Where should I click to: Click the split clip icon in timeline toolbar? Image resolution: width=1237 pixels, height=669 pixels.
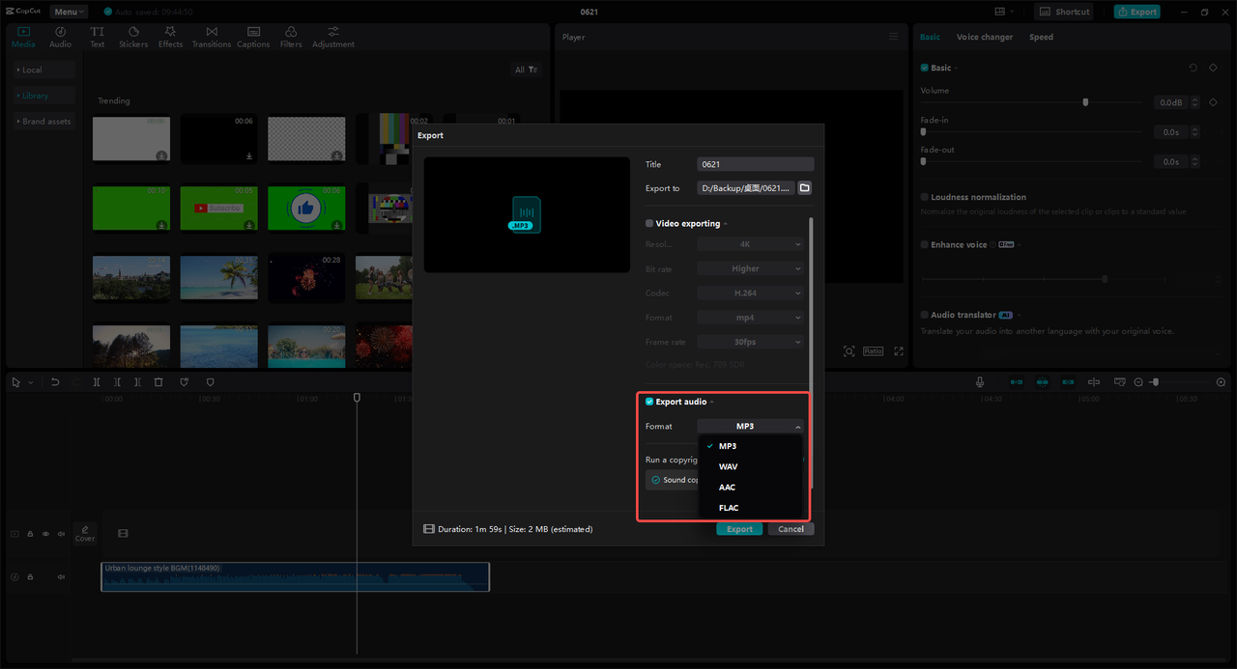click(x=97, y=382)
